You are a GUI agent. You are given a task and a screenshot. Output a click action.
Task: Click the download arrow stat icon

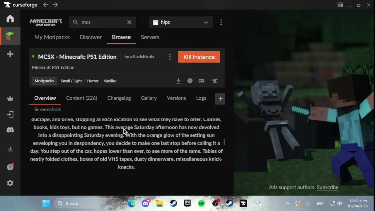pyautogui.click(x=178, y=81)
